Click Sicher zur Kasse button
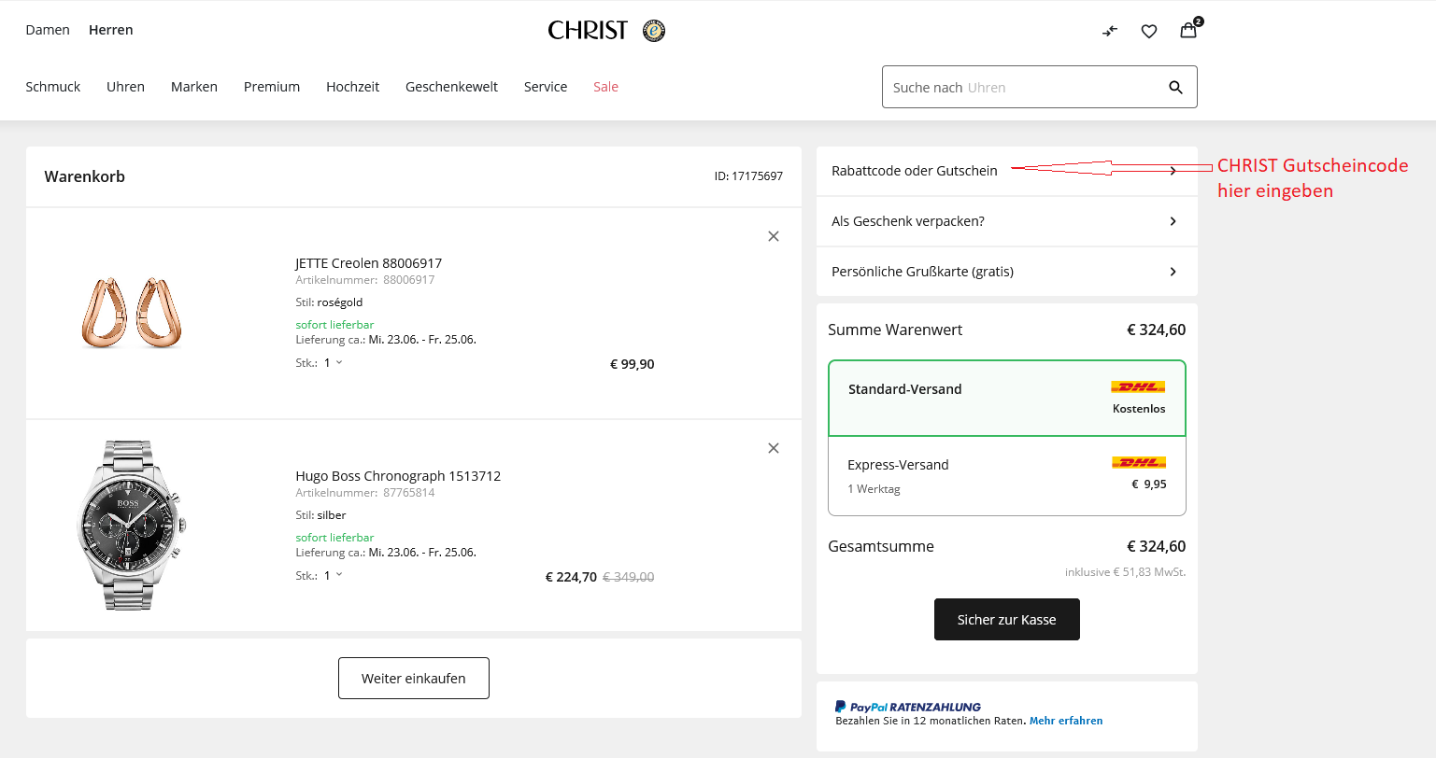The width and height of the screenshot is (1436, 758). 1006,619
